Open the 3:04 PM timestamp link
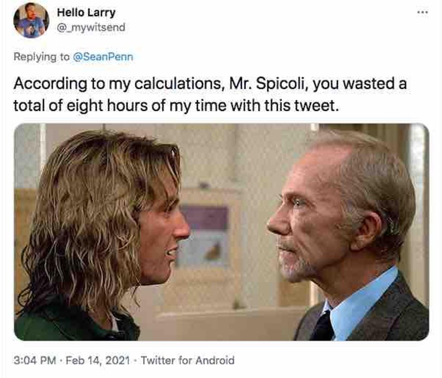This screenshot has width=442, height=378. (x=35, y=360)
